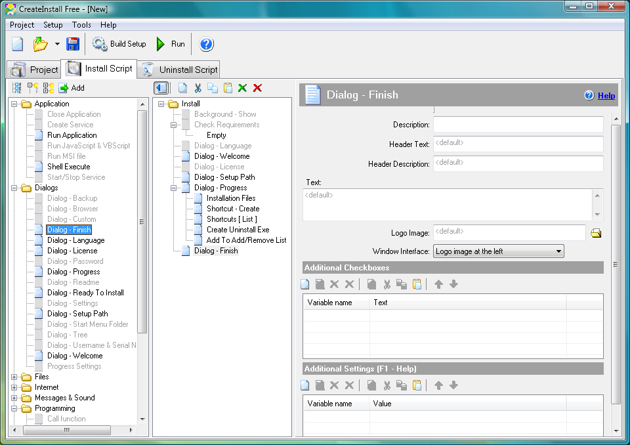Click inside the Header Text field
The height and width of the screenshot is (445, 630).
[518, 144]
